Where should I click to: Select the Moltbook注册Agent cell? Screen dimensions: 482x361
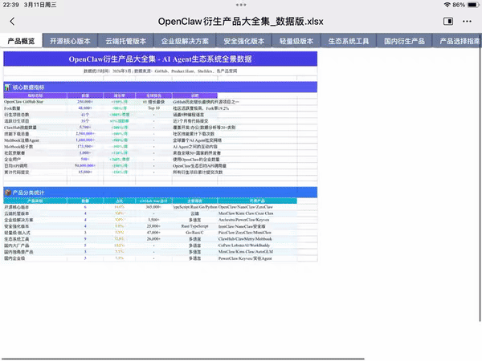tap(35, 140)
